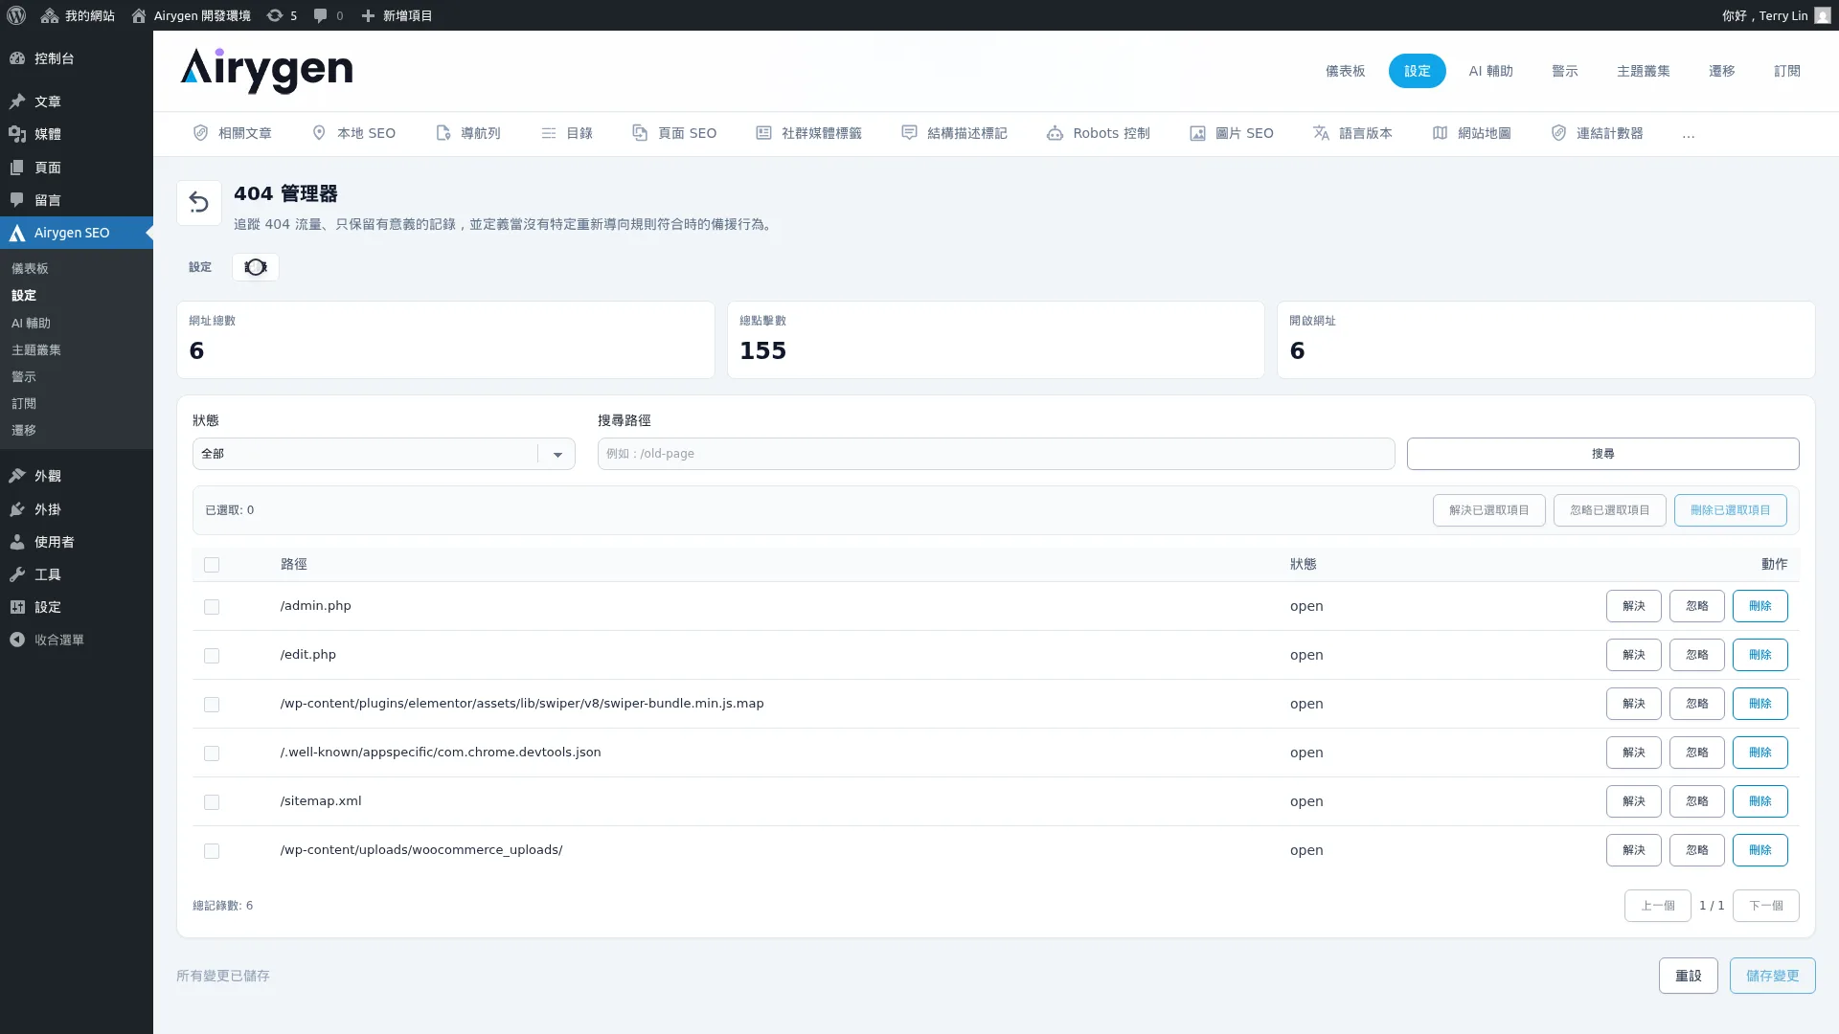Click 忽略已選取項目 bulk button
The width and height of the screenshot is (1839, 1034).
[1610, 510]
